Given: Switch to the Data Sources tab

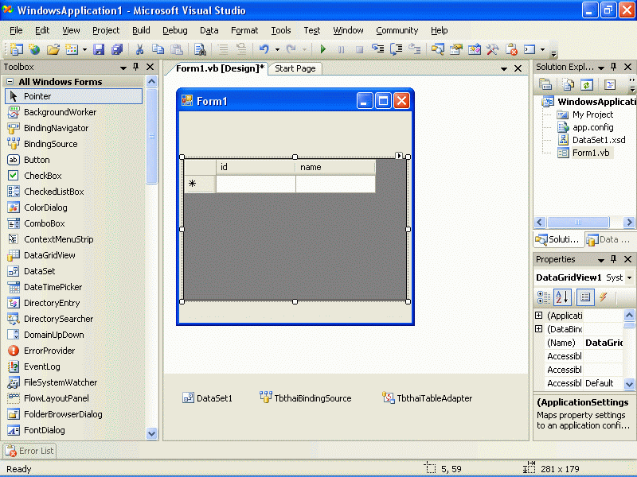Looking at the screenshot, I should click(x=609, y=240).
